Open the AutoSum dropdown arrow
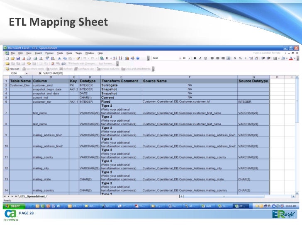This screenshot has width=302, height=226. tap(111, 58)
